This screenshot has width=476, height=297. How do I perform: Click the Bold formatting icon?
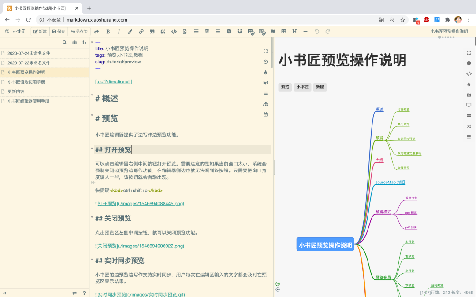pos(108,32)
